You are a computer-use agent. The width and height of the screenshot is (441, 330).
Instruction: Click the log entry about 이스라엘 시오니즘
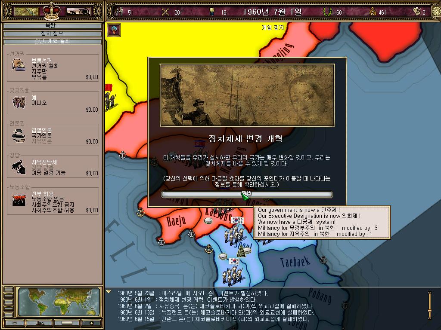pyautogui.click(x=193, y=293)
